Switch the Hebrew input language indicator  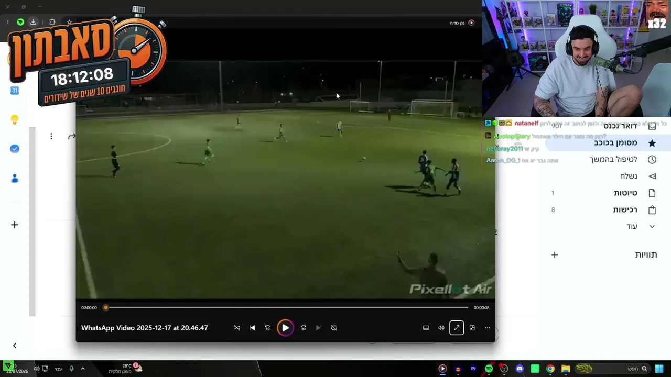tap(58, 369)
